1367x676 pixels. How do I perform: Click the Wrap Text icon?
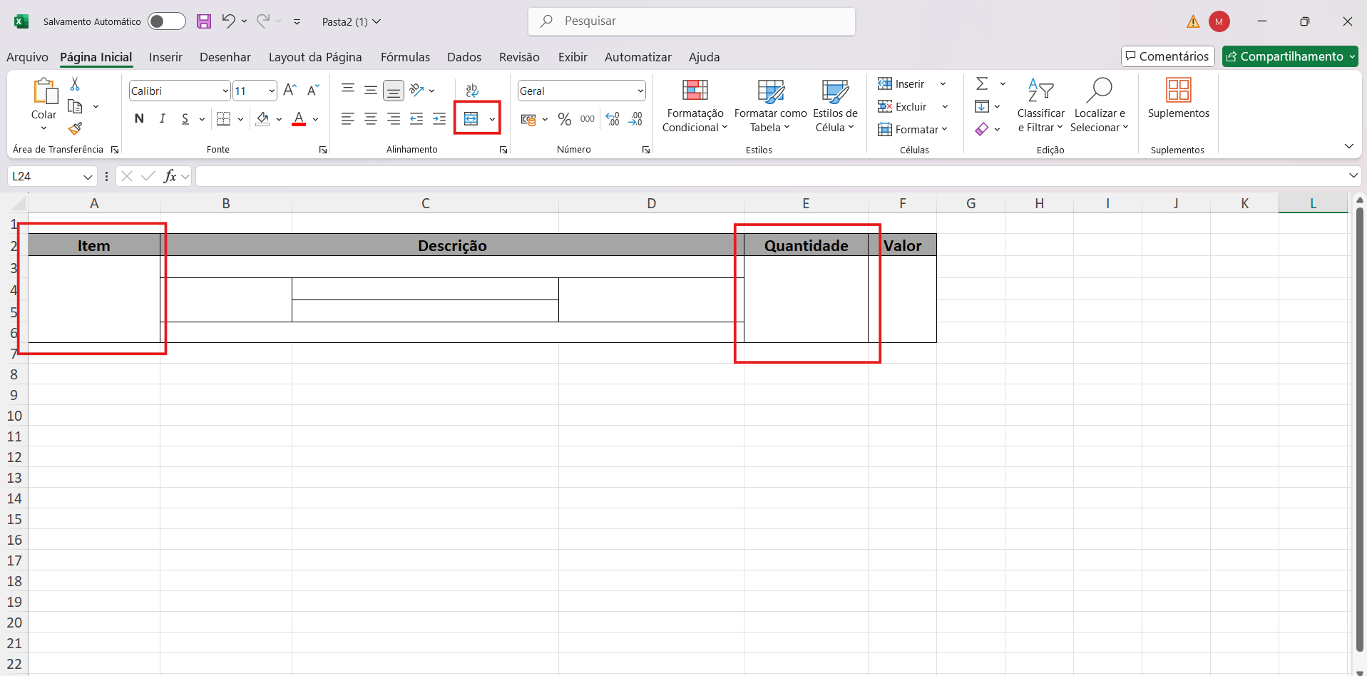tap(472, 91)
